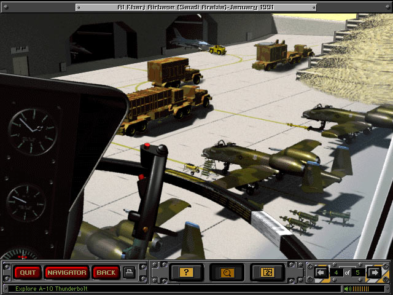Select the A-10 Thunderbolt aircraft in center
This screenshot has height=295, width=393.
coord(270,160)
